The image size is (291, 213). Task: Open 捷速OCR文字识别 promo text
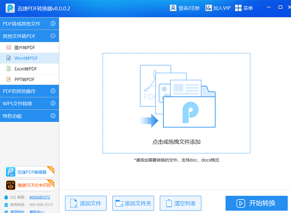34,185
